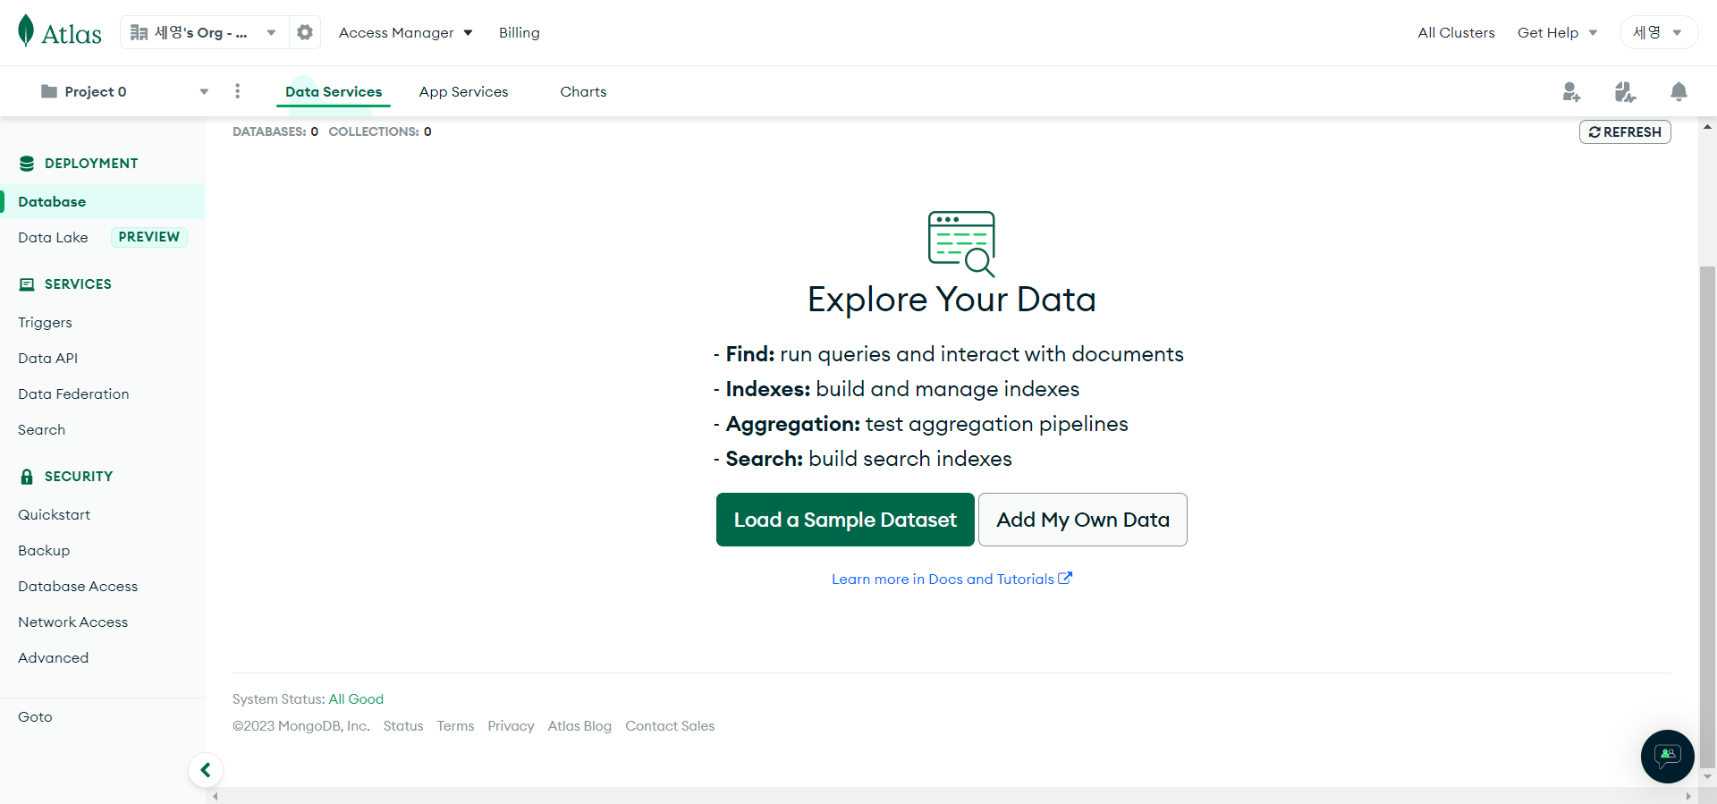Image resolution: width=1717 pixels, height=804 pixels.
Task: Open the Privacy footer link
Action: click(511, 725)
